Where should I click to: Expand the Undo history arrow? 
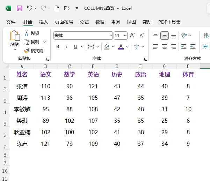(x=36, y=8)
